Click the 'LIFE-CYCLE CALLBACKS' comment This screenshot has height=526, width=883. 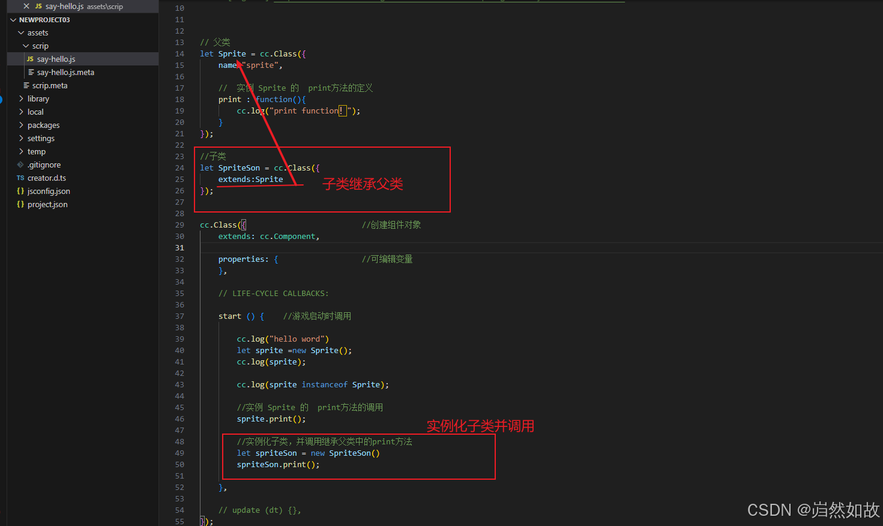tap(273, 294)
